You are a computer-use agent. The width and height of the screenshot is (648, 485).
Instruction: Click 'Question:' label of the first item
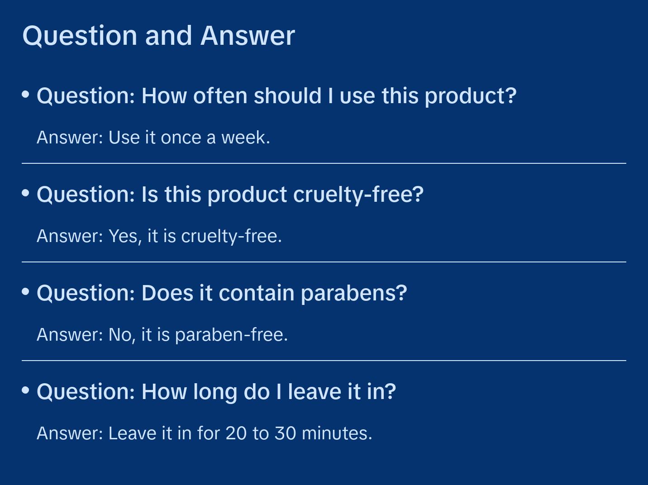tap(86, 96)
